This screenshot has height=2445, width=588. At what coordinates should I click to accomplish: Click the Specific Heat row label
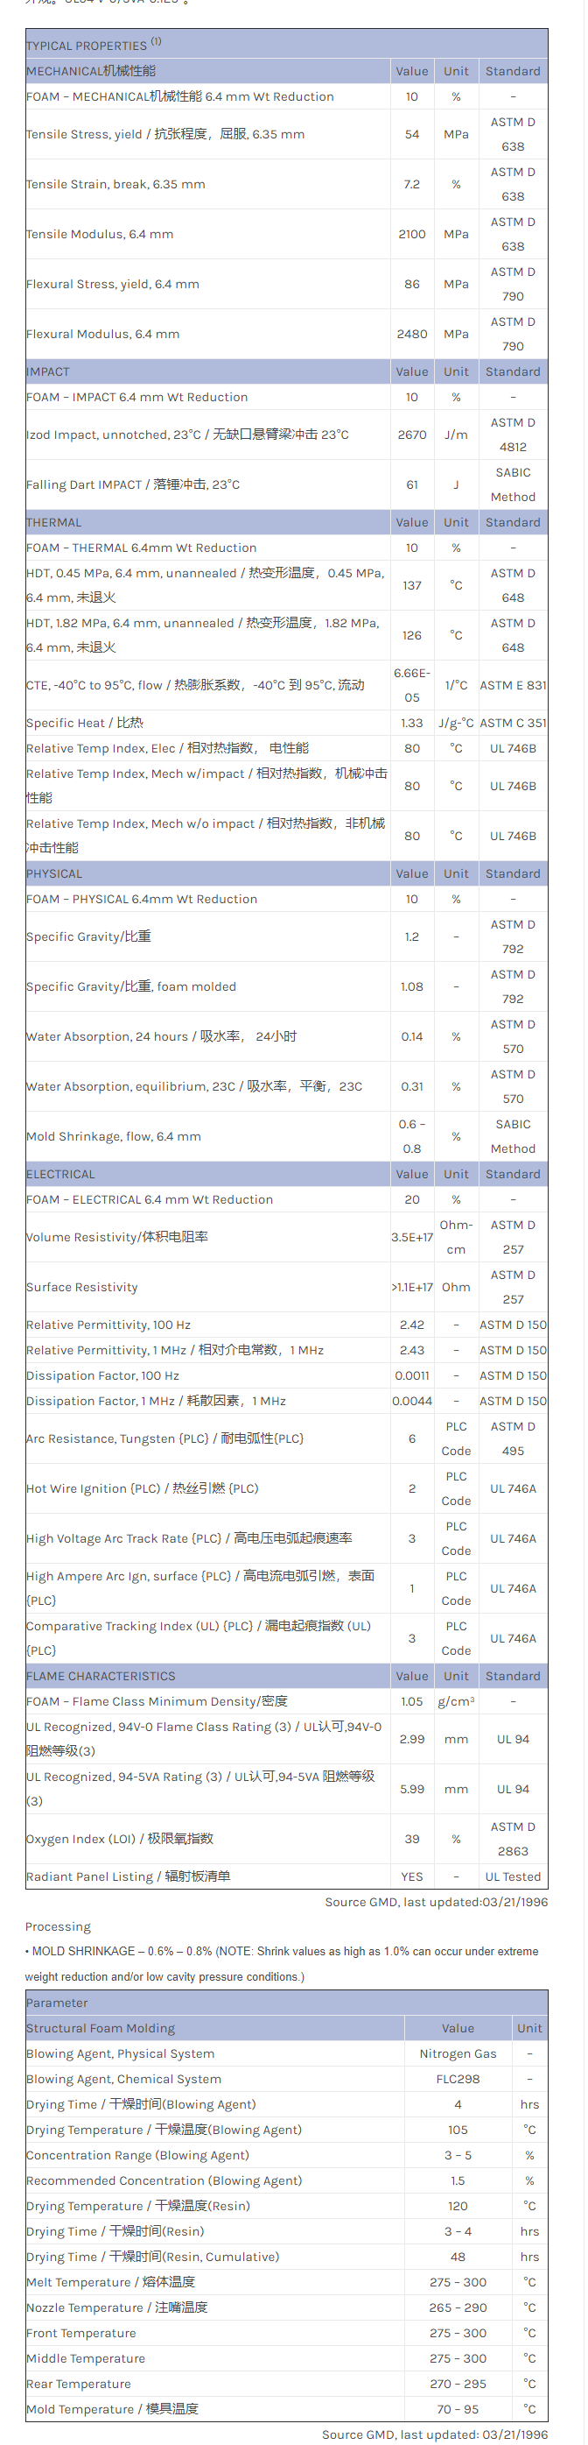(x=84, y=724)
